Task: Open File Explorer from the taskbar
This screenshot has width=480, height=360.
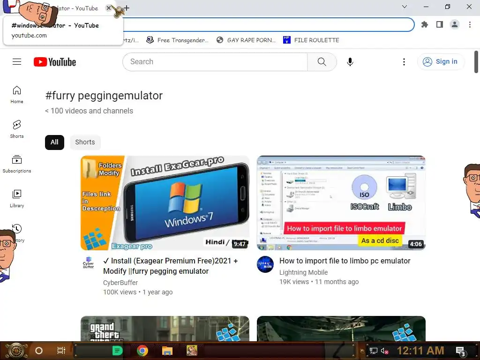Action: 167,351
